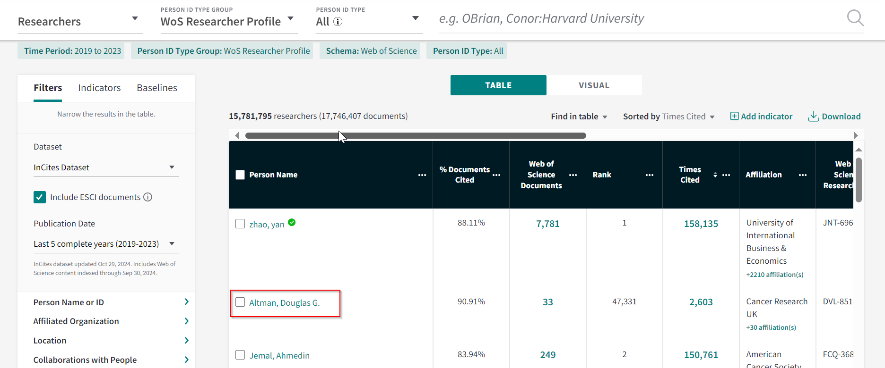Image resolution: width=885 pixels, height=368 pixels.
Task: Expand Person Name or ID filter
Action: [112, 302]
